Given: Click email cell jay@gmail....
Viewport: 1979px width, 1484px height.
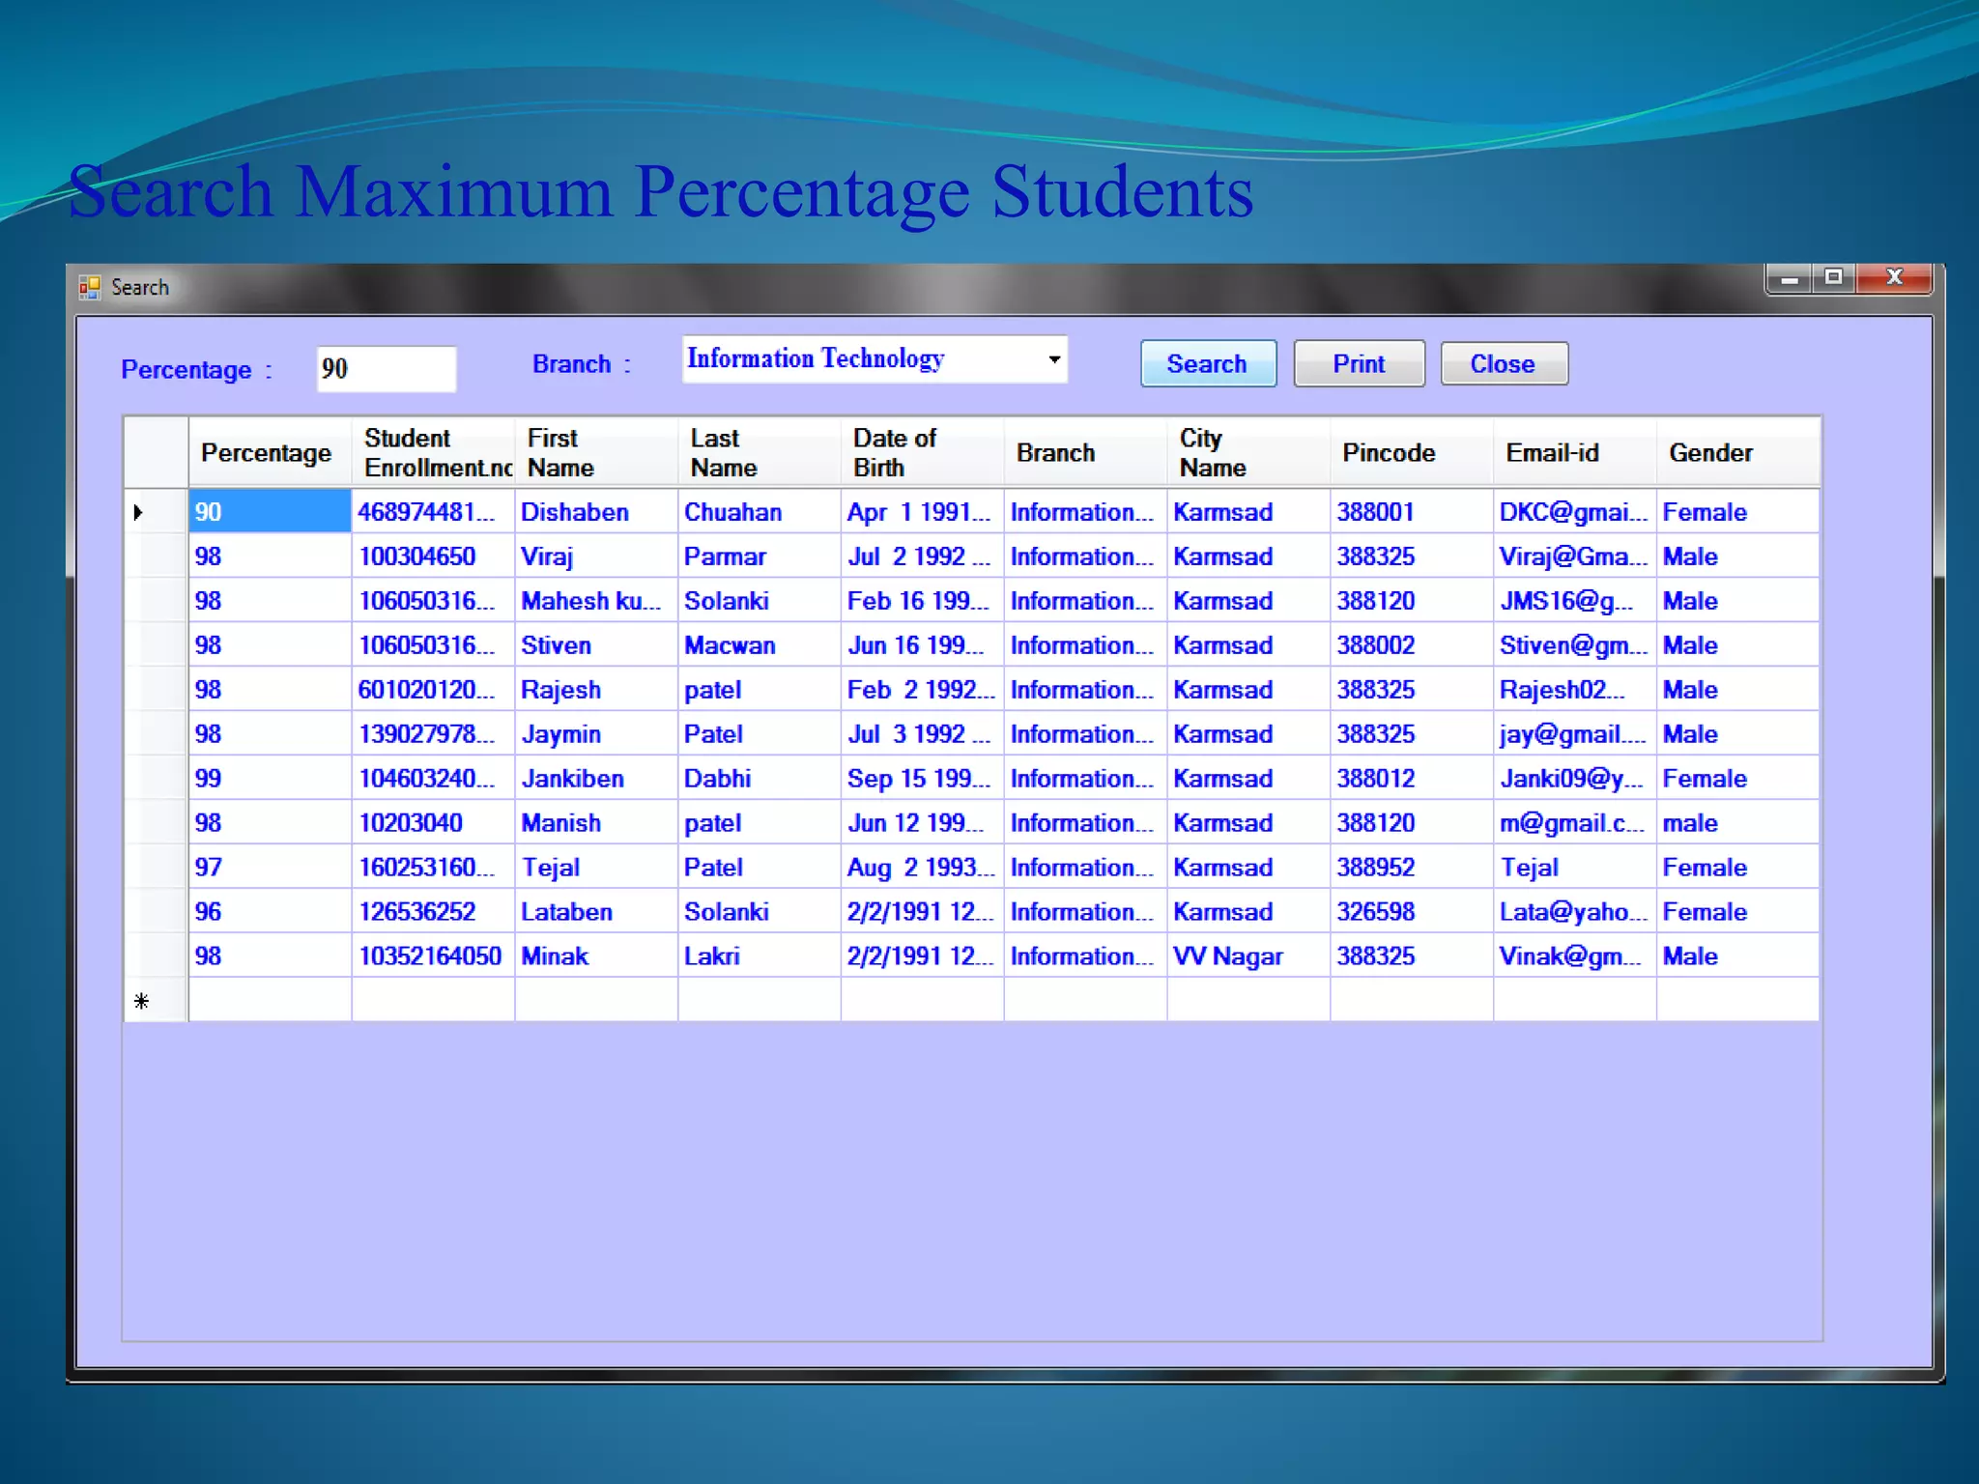Looking at the screenshot, I should (1575, 734).
